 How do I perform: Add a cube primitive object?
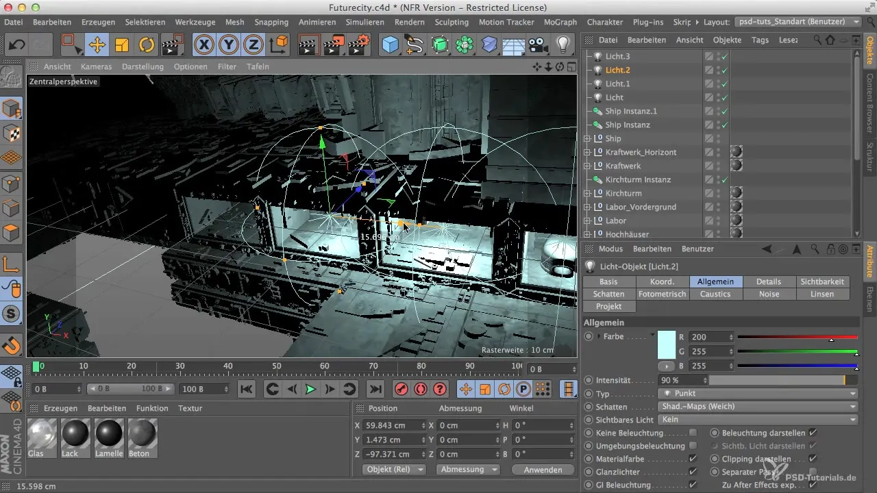pos(391,45)
